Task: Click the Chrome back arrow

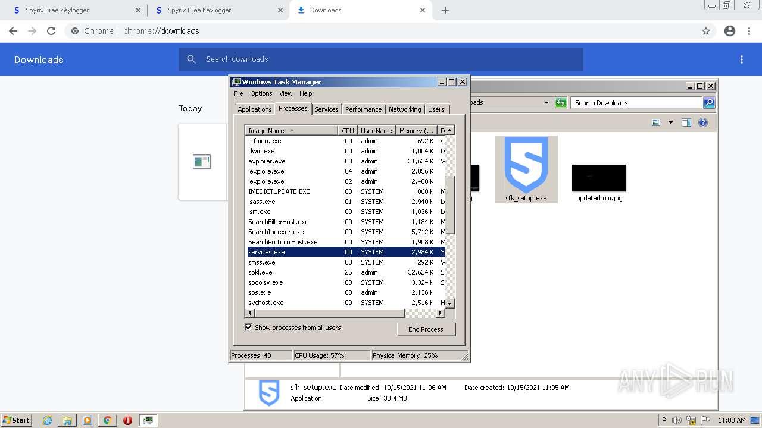Action: [13, 31]
